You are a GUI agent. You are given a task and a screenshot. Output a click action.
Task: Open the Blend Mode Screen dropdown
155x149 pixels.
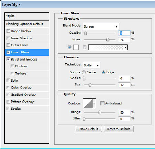point(101,26)
